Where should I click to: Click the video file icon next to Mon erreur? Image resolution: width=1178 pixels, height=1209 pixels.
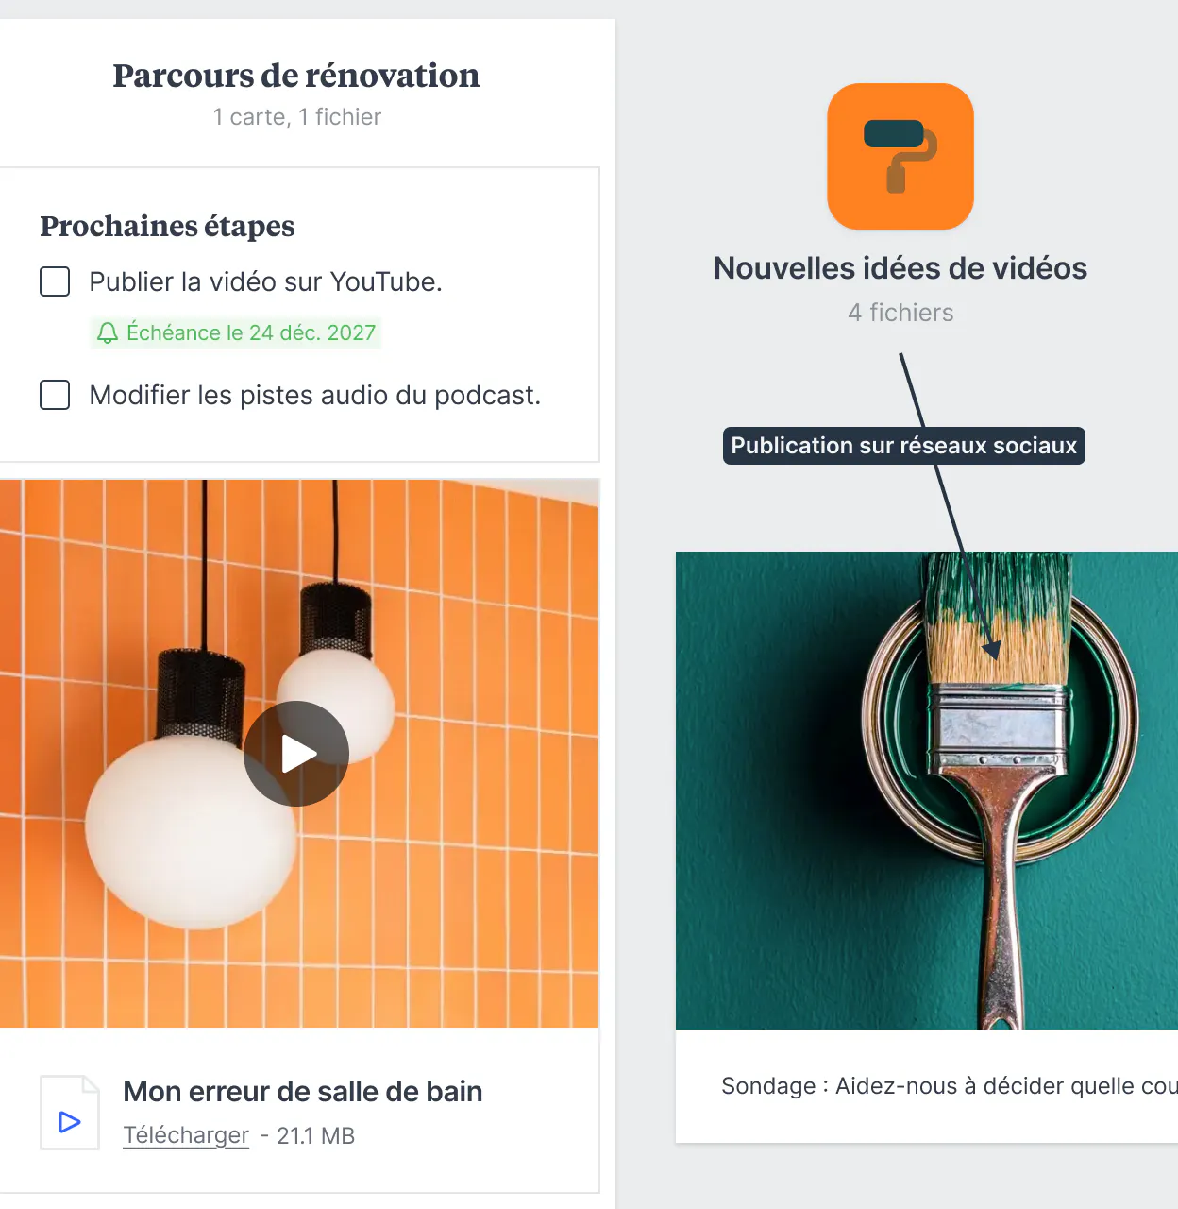[x=70, y=1113]
